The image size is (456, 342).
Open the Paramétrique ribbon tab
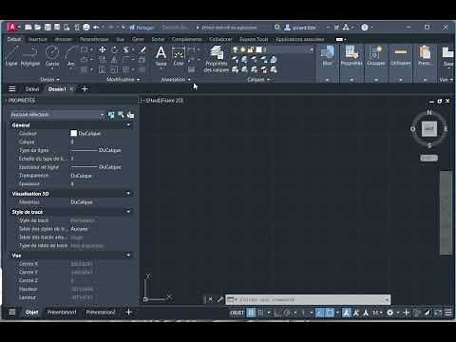[94, 39]
